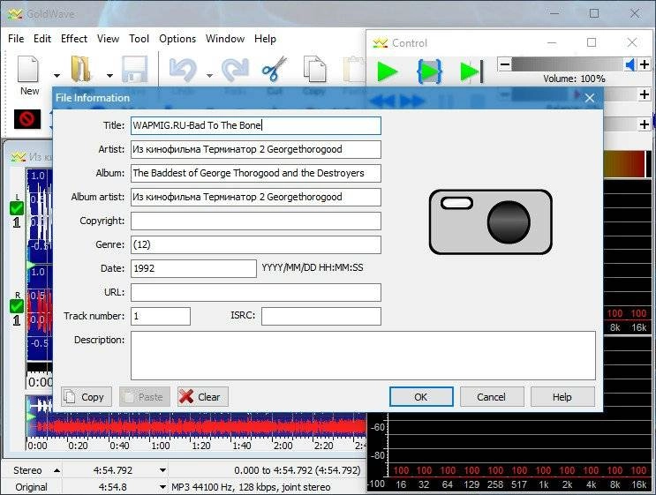Click the Paste clipboard toolbar icon
This screenshot has width=656, height=495.
[x=354, y=69]
